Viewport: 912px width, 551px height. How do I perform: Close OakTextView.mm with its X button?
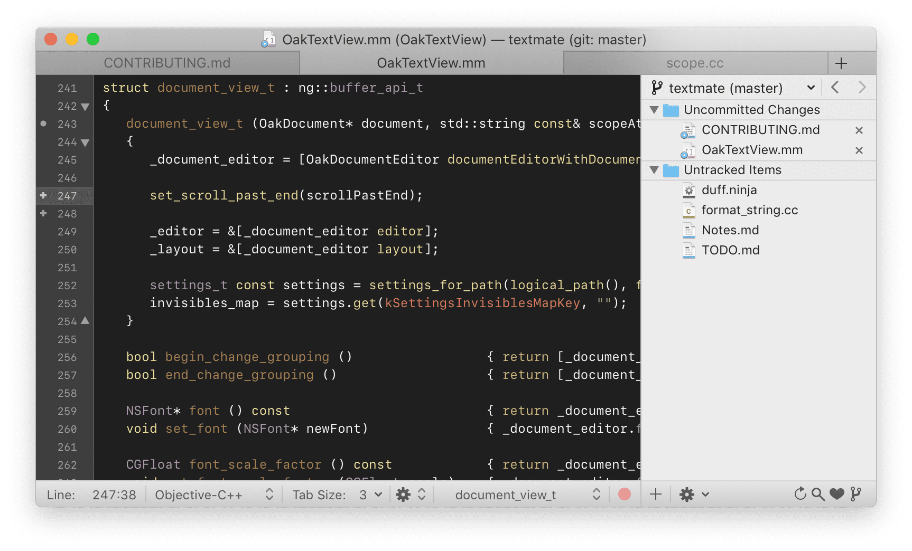(x=859, y=150)
